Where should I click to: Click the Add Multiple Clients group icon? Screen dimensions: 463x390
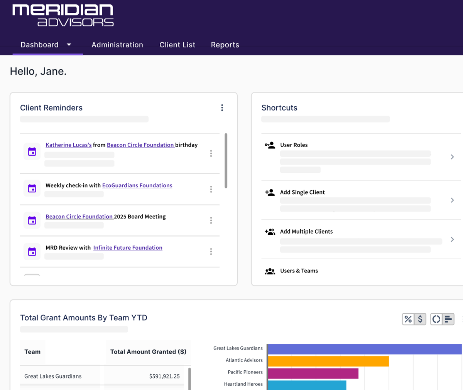270,232
